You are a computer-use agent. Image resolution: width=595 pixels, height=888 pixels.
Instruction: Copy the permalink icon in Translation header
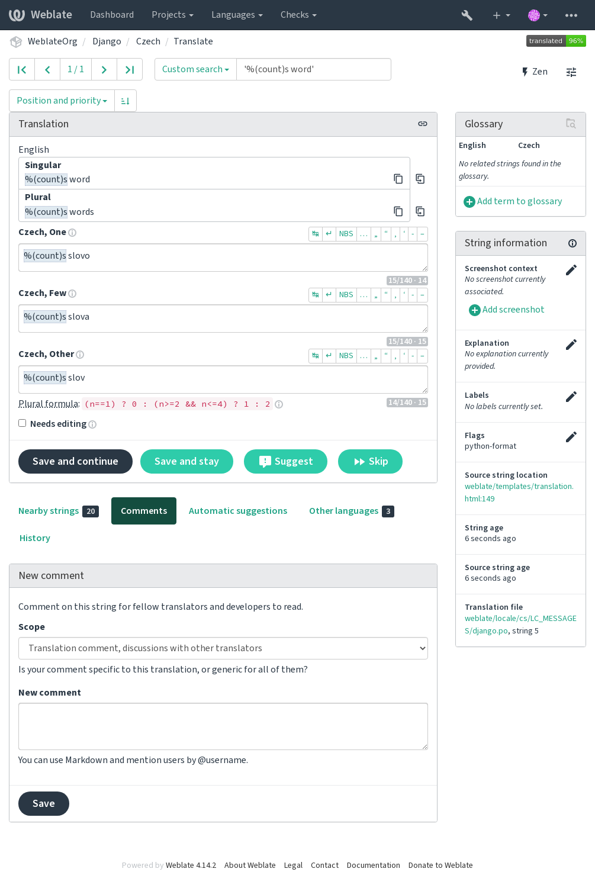coord(423,124)
